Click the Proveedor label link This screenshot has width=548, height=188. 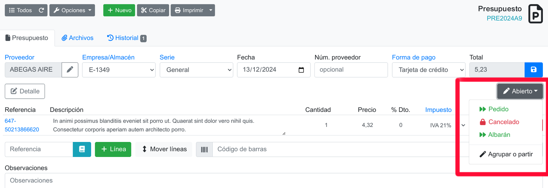[20, 57]
